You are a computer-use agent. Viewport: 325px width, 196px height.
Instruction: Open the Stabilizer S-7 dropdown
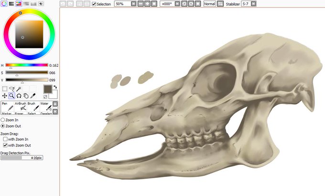coord(254,4)
